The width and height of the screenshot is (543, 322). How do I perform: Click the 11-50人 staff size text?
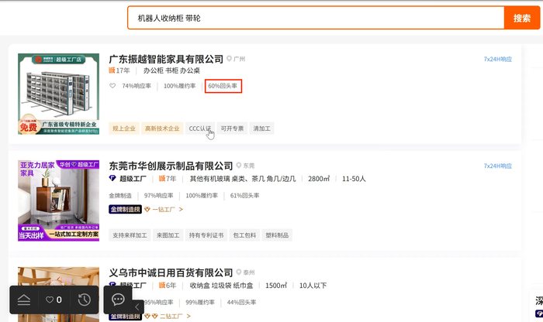pos(354,179)
